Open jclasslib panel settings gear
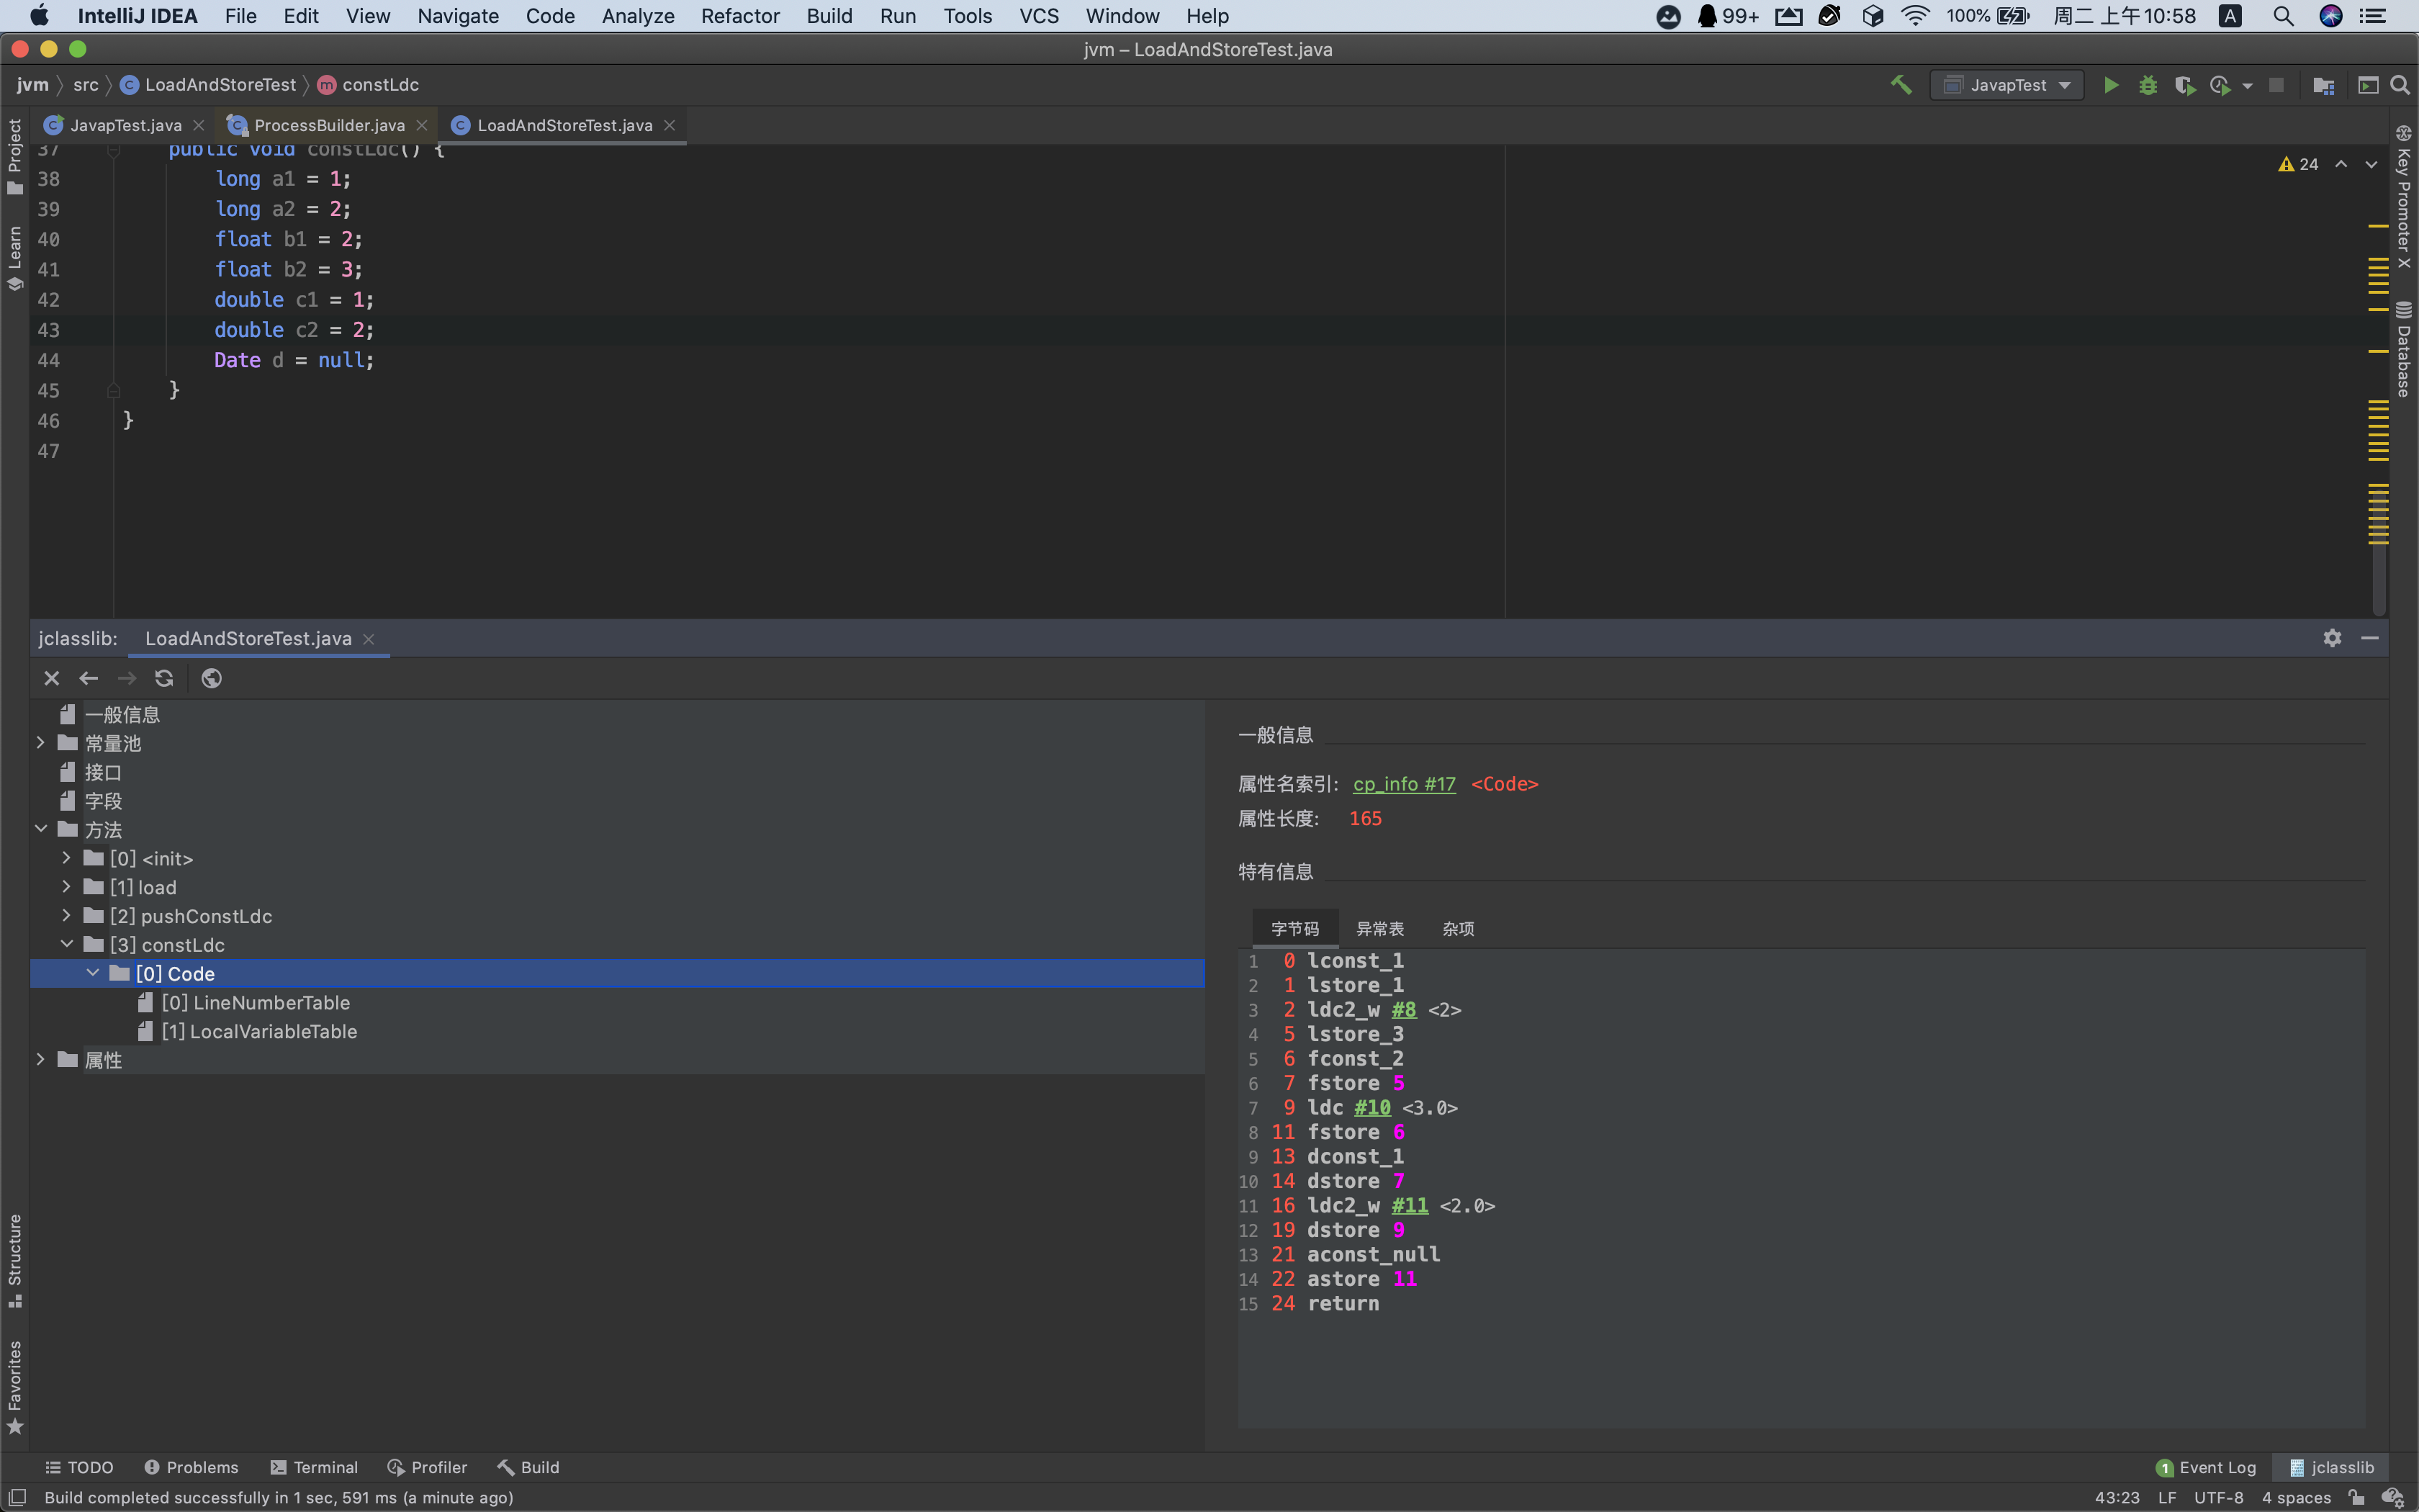The image size is (2419, 1512). (x=2332, y=638)
